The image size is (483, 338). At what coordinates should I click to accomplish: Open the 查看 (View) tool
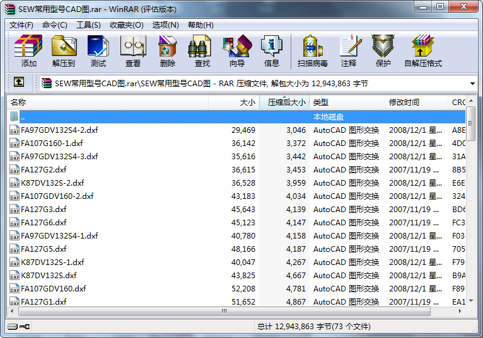click(x=133, y=51)
